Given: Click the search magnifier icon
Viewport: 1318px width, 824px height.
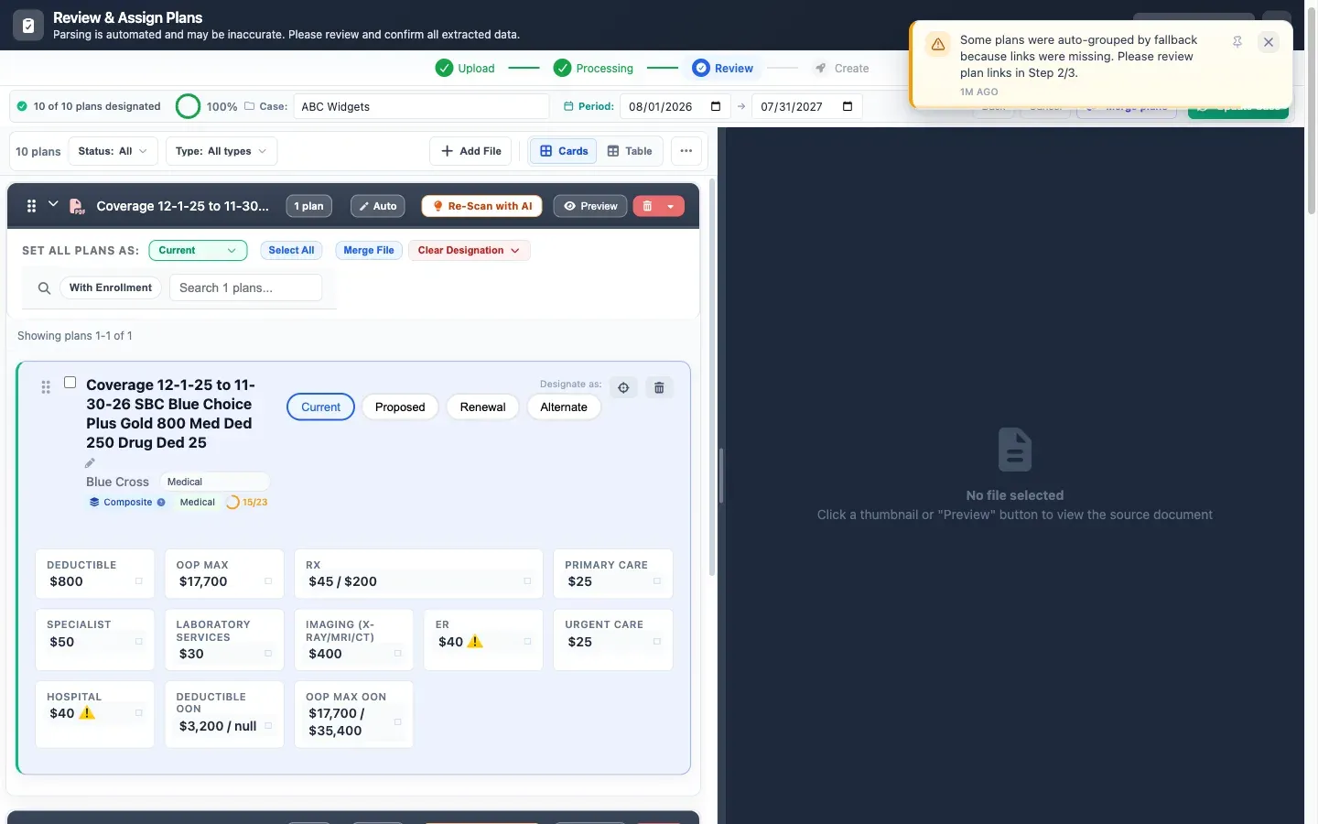Looking at the screenshot, I should [x=44, y=288].
